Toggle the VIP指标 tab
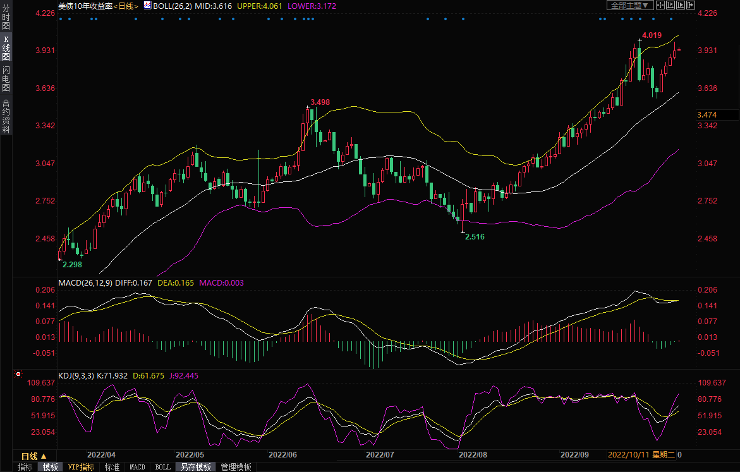Image resolution: width=740 pixels, height=472 pixels. point(81,467)
